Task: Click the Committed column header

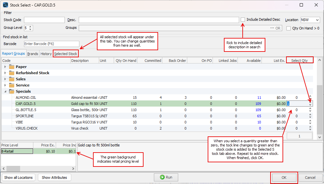Action: coord(150,61)
